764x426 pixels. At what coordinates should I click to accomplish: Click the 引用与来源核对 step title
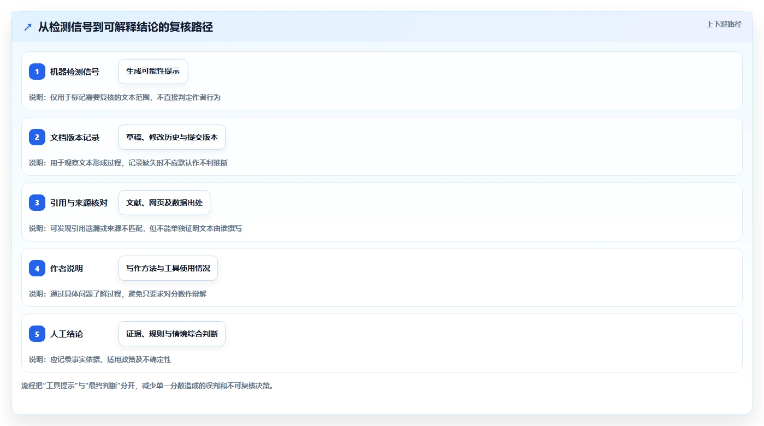(x=79, y=203)
